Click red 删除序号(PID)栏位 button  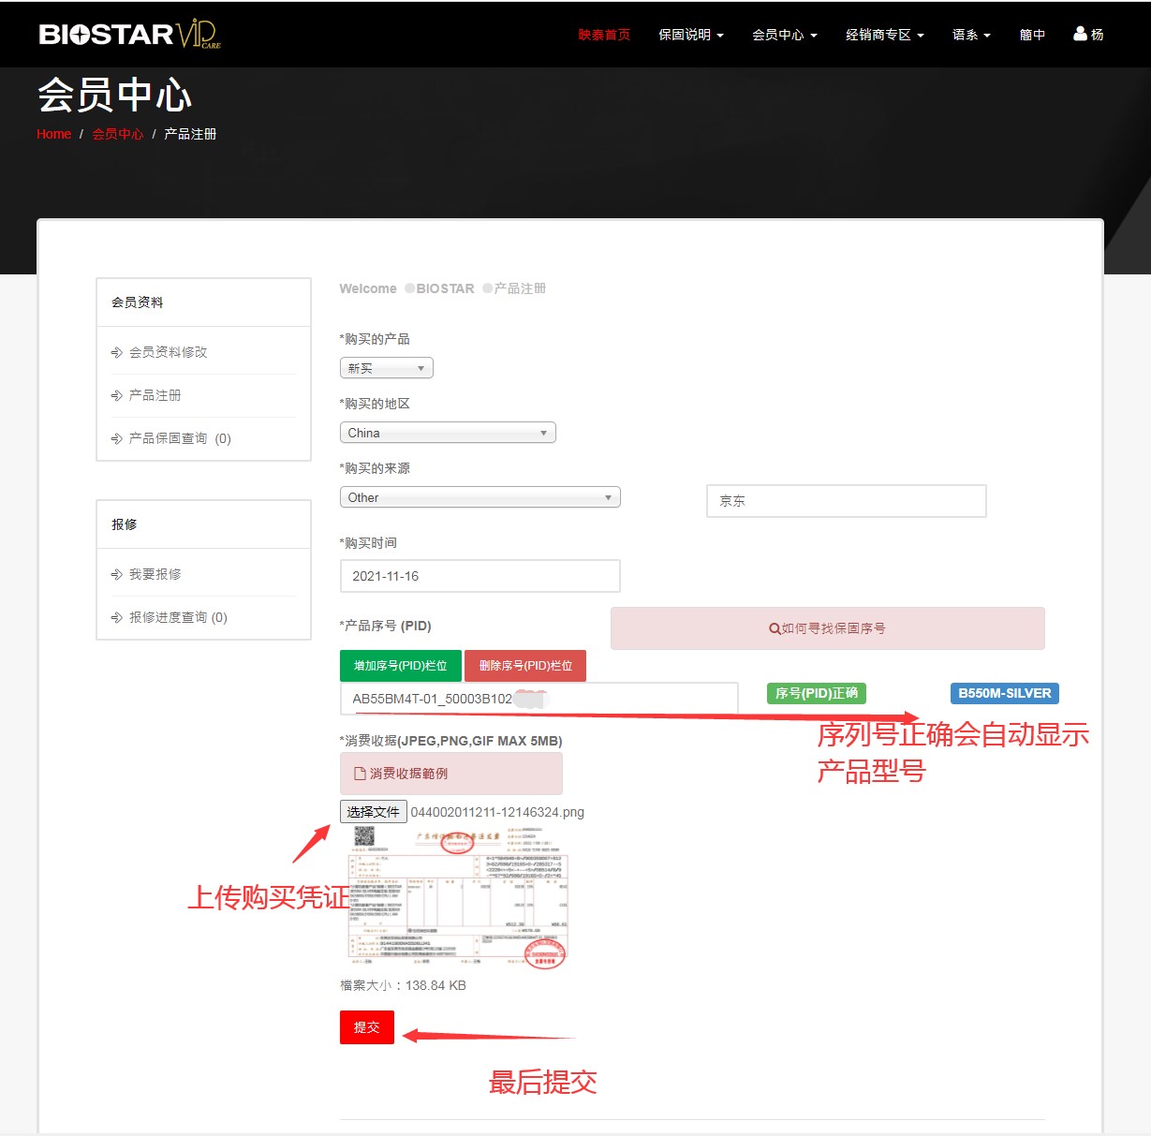525,666
